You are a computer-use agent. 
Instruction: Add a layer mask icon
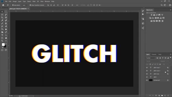click(x=156, y=96)
